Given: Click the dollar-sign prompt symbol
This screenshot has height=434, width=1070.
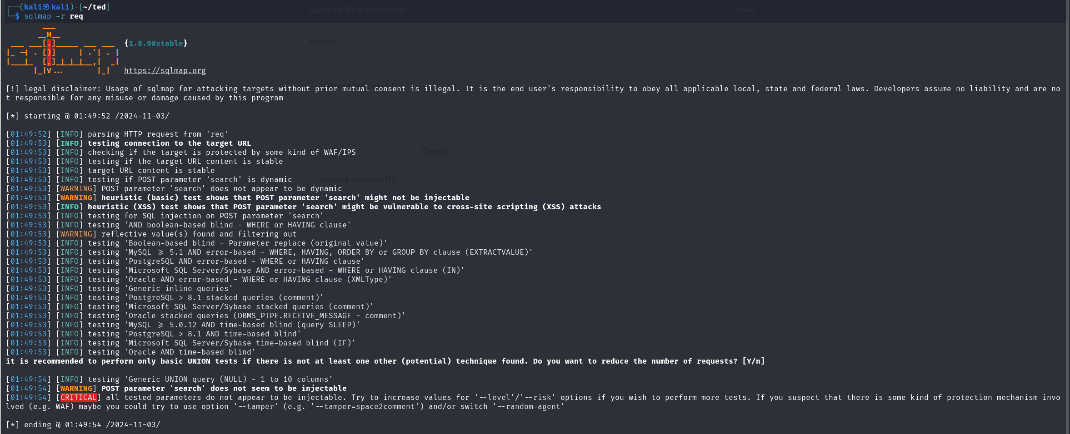Looking at the screenshot, I should (x=17, y=16).
